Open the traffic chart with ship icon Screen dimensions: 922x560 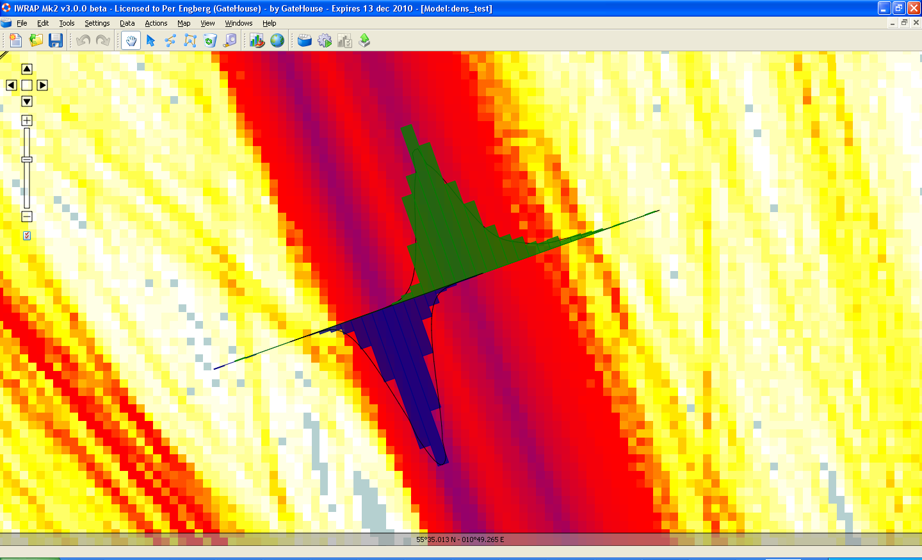tap(257, 40)
